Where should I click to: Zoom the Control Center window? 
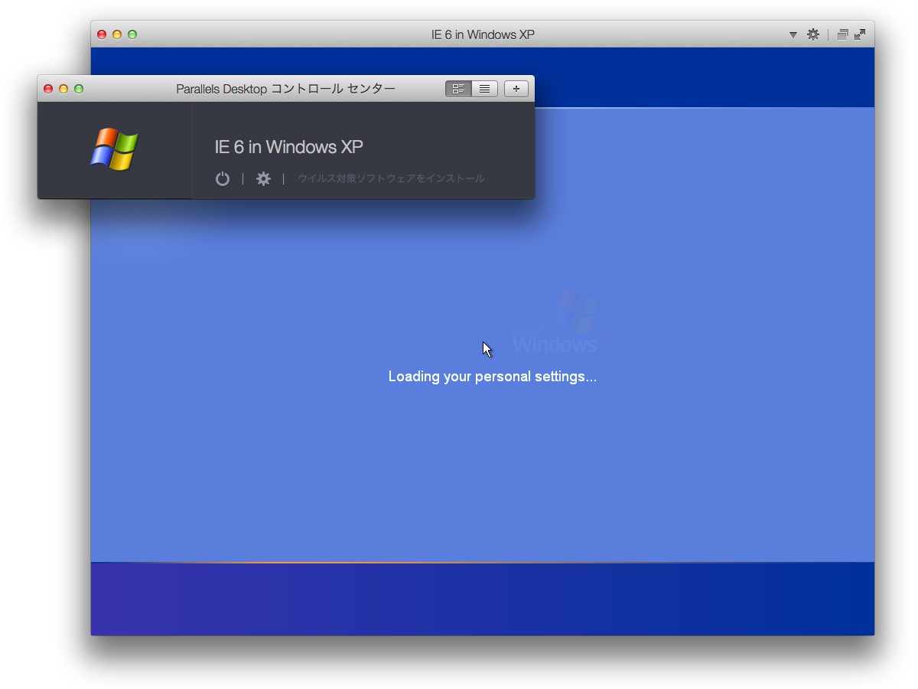[x=79, y=89]
